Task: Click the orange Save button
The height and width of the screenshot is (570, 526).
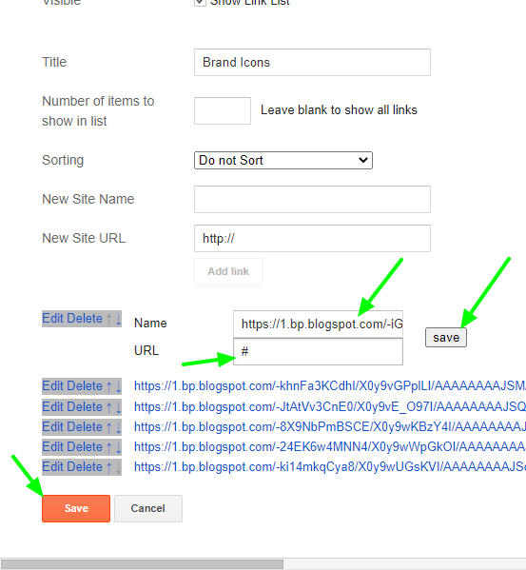Action: click(76, 508)
